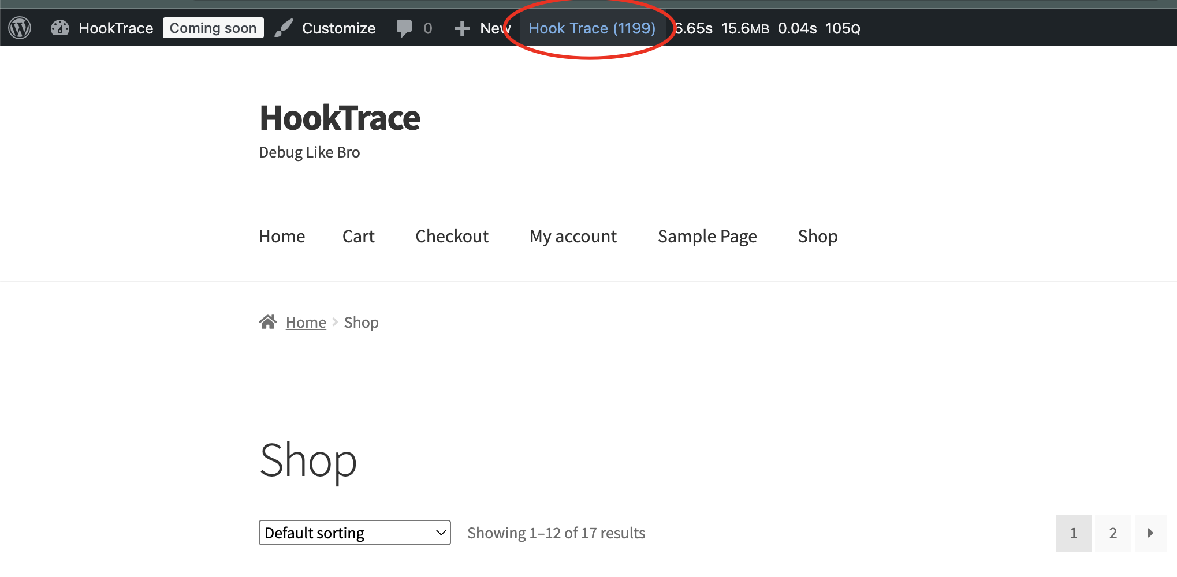The width and height of the screenshot is (1177, 577).
Task: Go to results page 2
Action: [x=1112, y=533]
